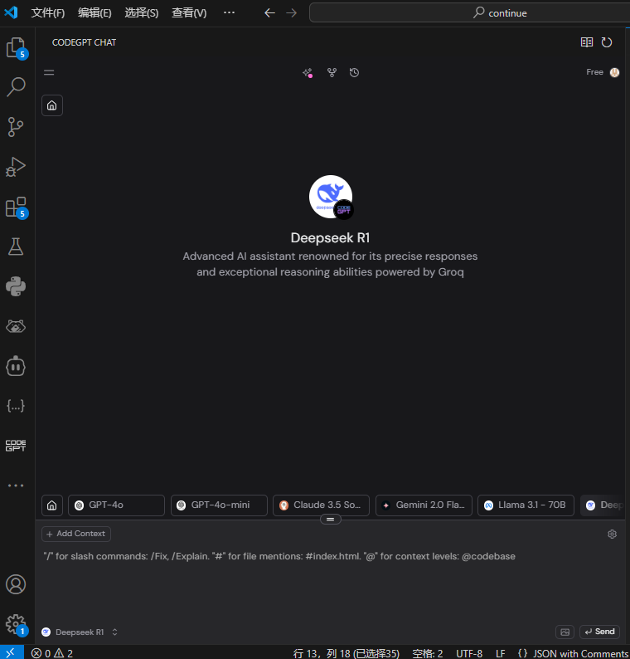Image resolution: width=630 pixels, height=659 pixels.
Task: Click the Send button
Action: point(600,632)
